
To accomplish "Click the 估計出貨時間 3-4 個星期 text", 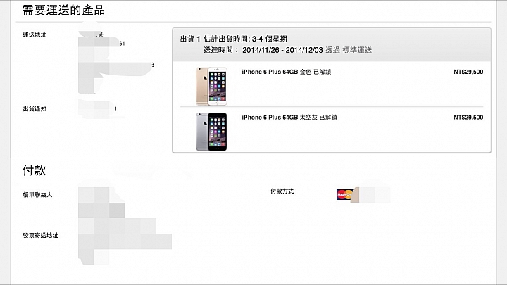I will pyautogui.click(x=245, y=39).
